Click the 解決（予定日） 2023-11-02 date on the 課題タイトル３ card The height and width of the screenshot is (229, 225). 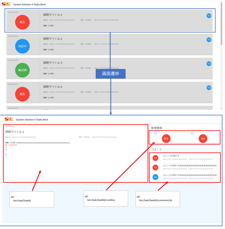pyautogui.click(x=100, y=68)
